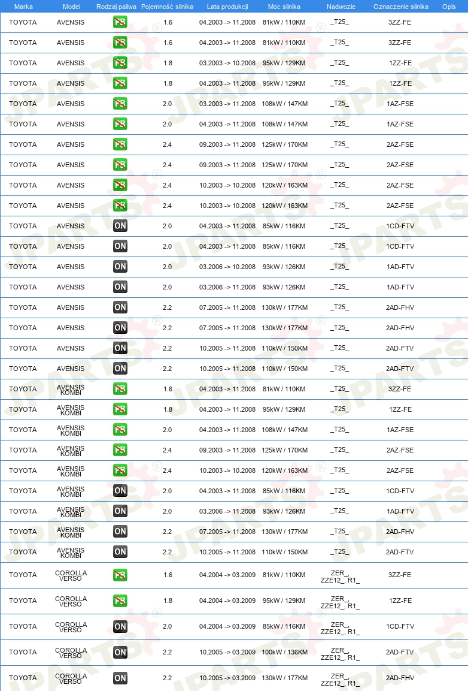Click the Oznaczenie silnika column header

[x=400, y=7]
